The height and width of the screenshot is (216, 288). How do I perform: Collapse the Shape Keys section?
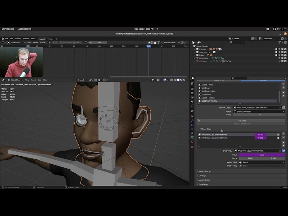click(205, 129)
